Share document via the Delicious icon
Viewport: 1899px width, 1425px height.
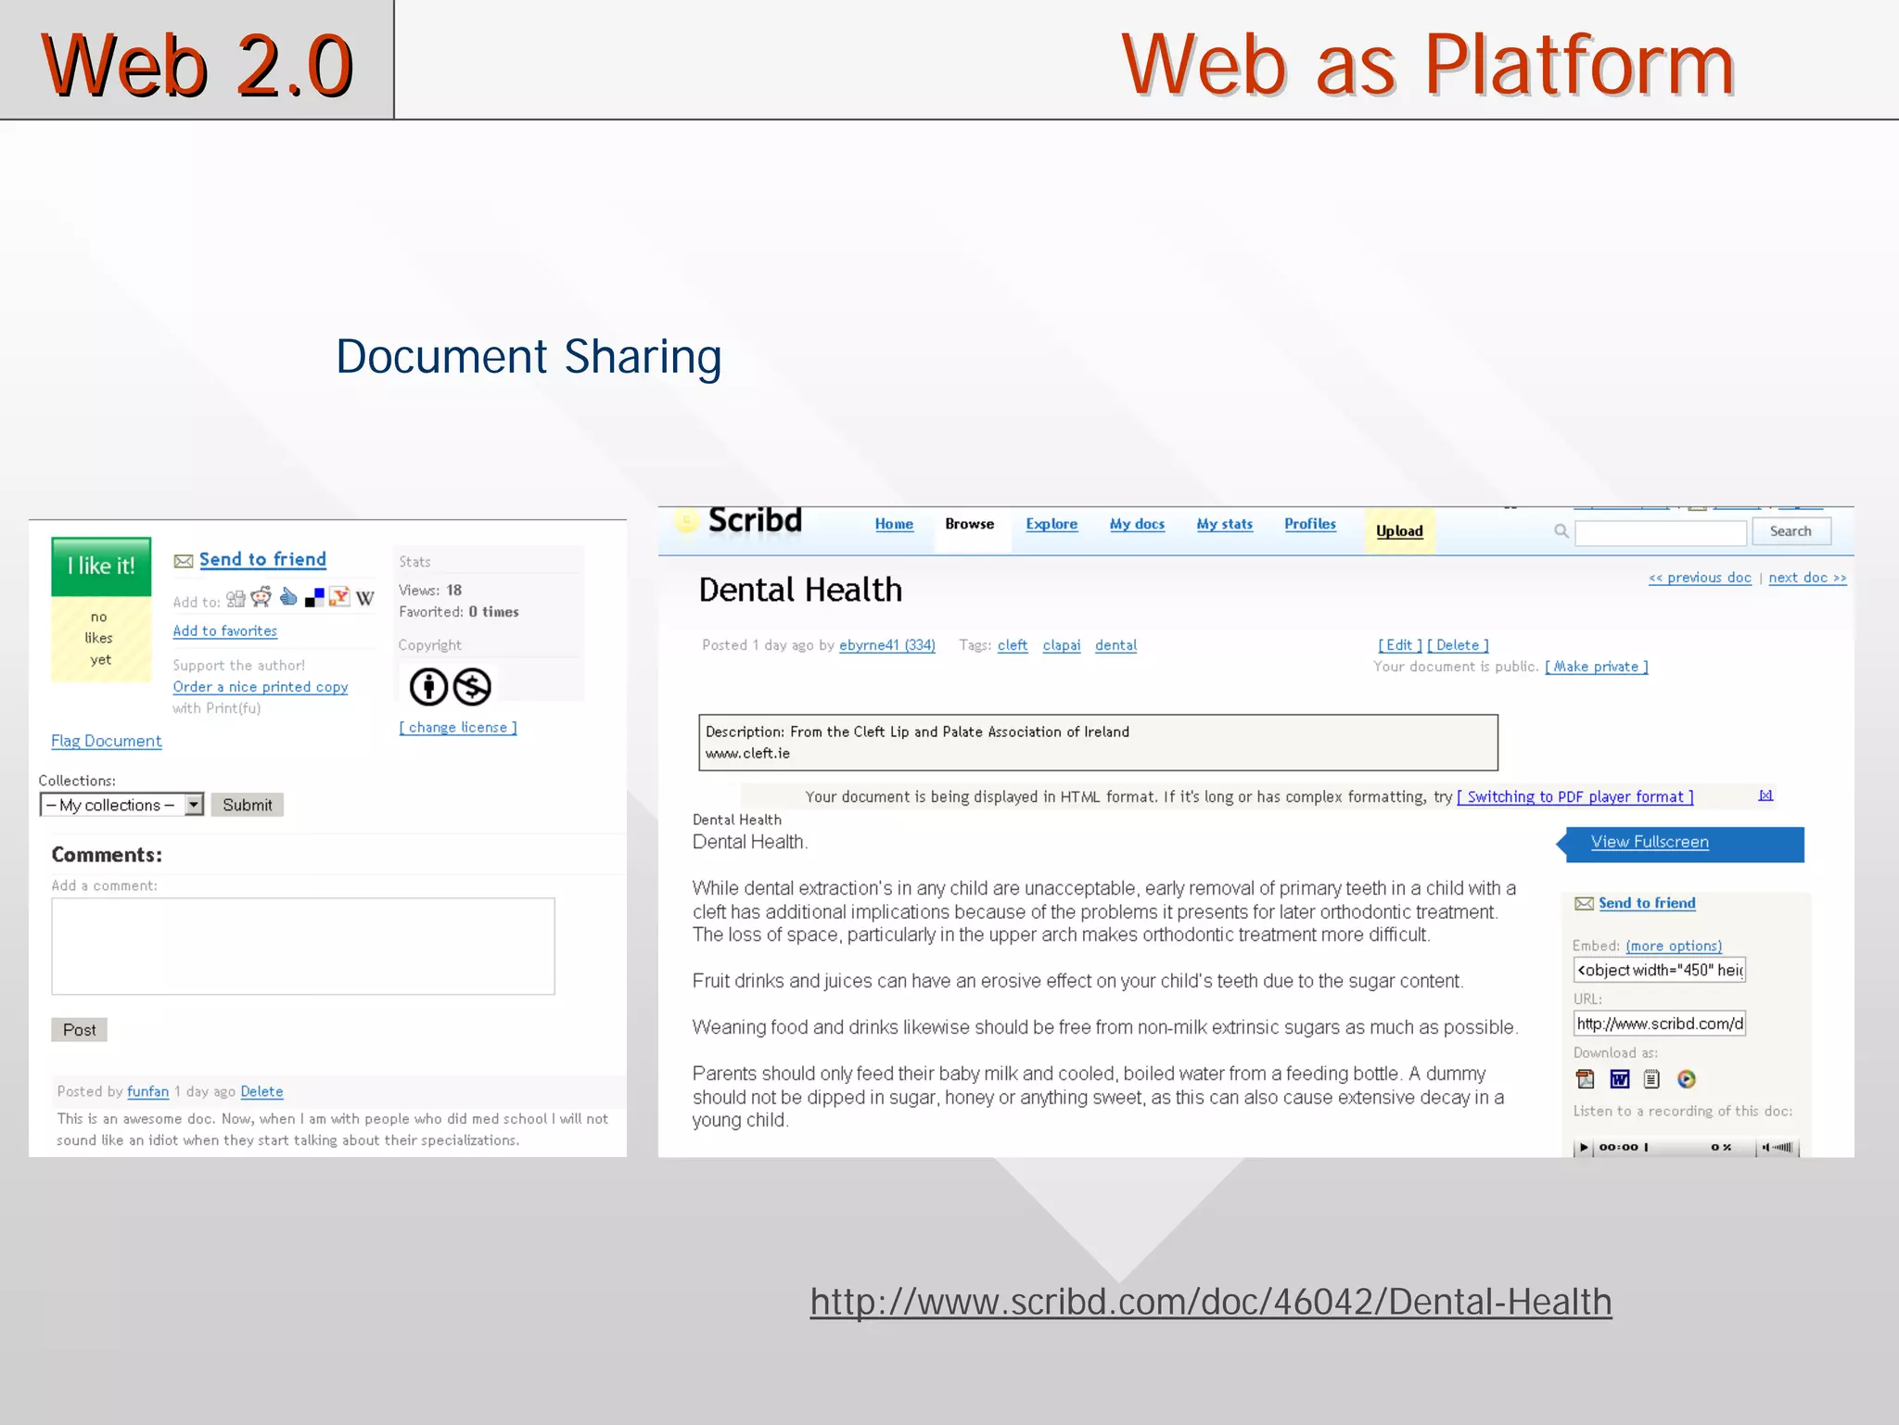tap(315, 597)
